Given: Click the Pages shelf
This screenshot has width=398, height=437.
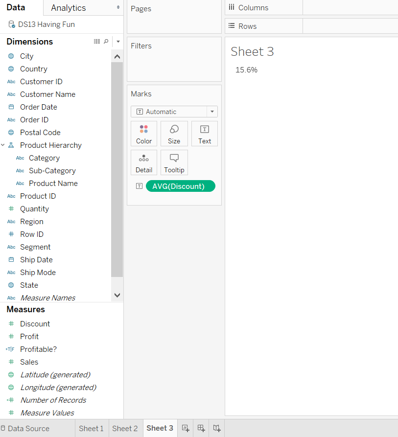Looking at the screenshot, I should point(174,17).
